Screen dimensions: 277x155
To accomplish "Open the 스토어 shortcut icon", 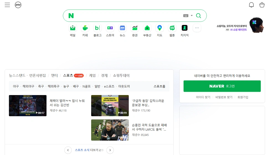I will click(110, 28).
